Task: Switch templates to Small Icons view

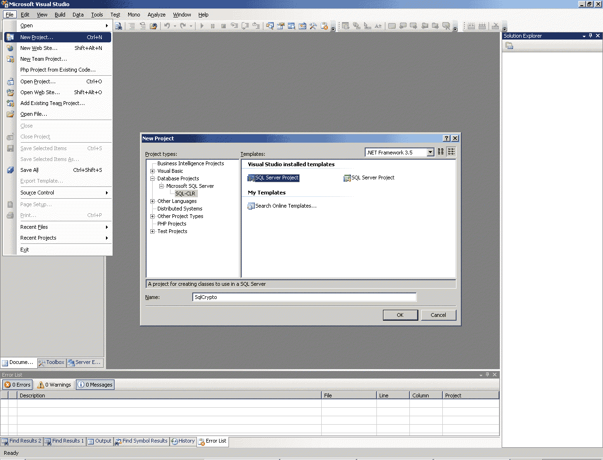Action: tap(451, 152)
